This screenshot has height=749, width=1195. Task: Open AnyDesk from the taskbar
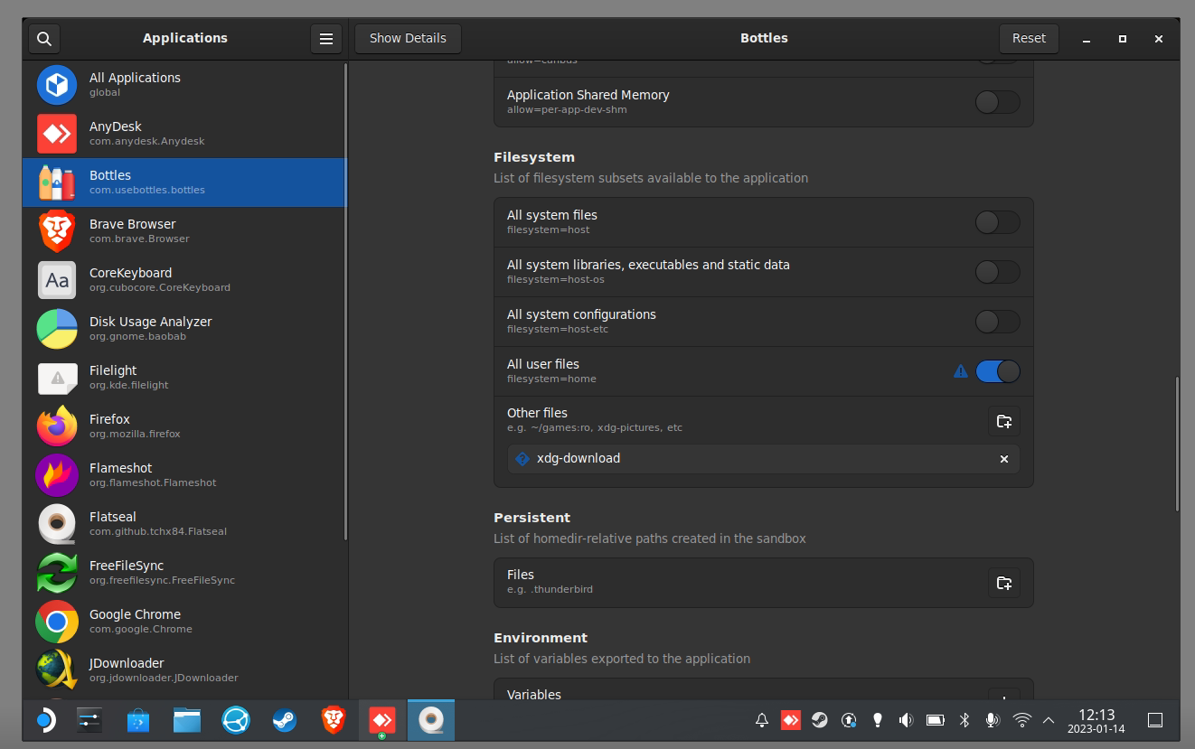click(382, 720)
